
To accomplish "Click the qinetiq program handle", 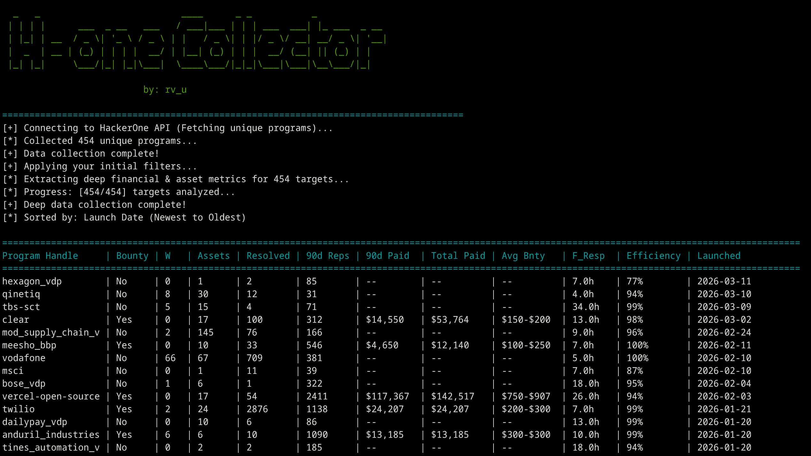I will point(20,294).
